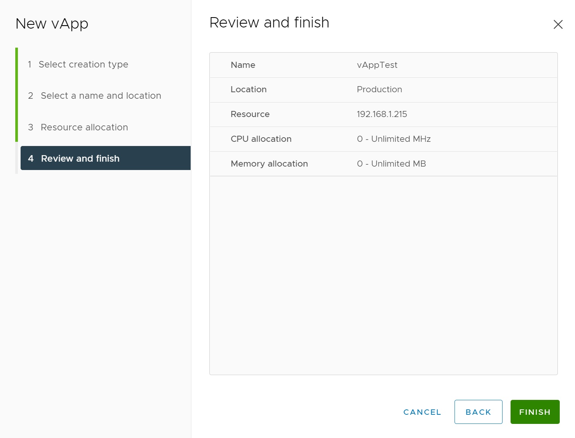Viewport: 575px width, 438px height.
Task: Click the Resource row label
Action: click(250, 114)
